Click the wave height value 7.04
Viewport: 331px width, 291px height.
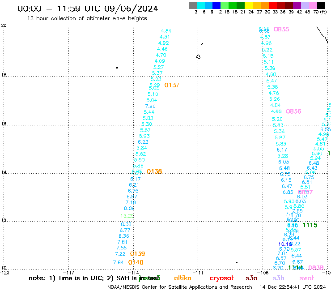point(283,253)
